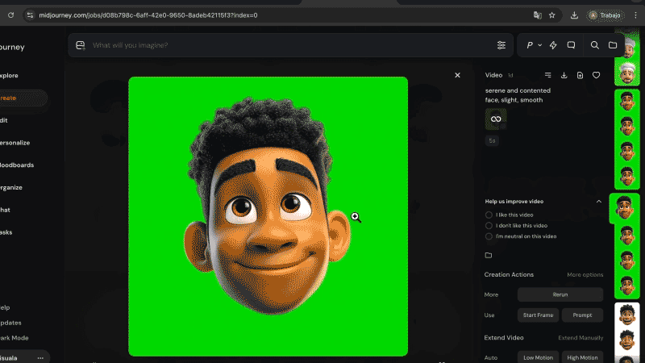Open the P personalization dropdown arrow
Screen dimensions: 645x363
point(539,45)
